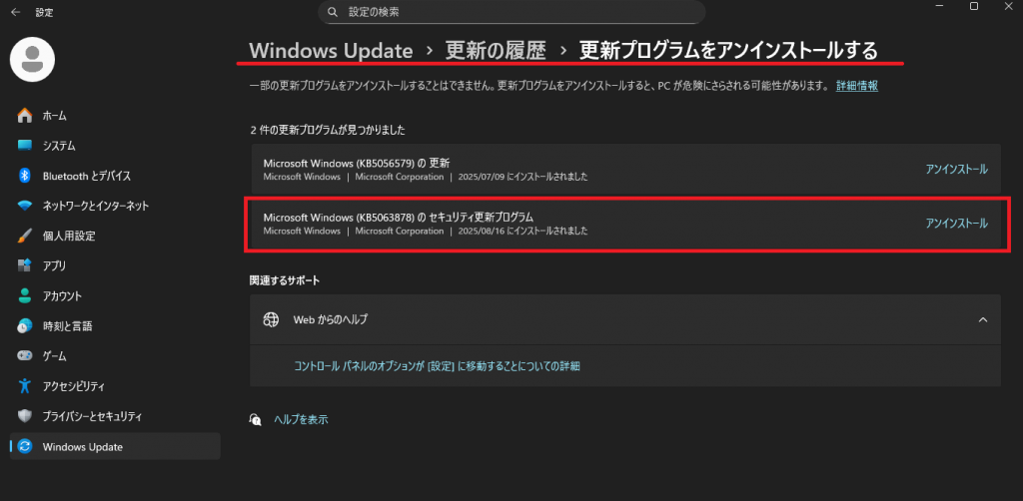
Task: Go to プライバシーとセキュリティ
Action: 115,416
